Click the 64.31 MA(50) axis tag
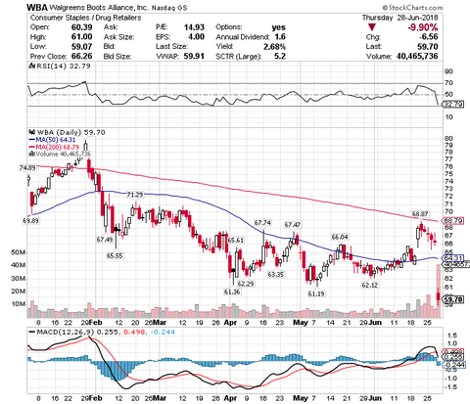470x404 pixels. click(x=453, y=258)
